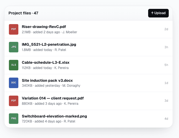The image size is (179, 138).
Task: Open Cable-schedule-L3-E.xlsx
Action: [x=46, y=62]
